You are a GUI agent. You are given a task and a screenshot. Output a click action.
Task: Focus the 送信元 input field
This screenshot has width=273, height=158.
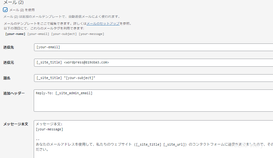[153, 63]
